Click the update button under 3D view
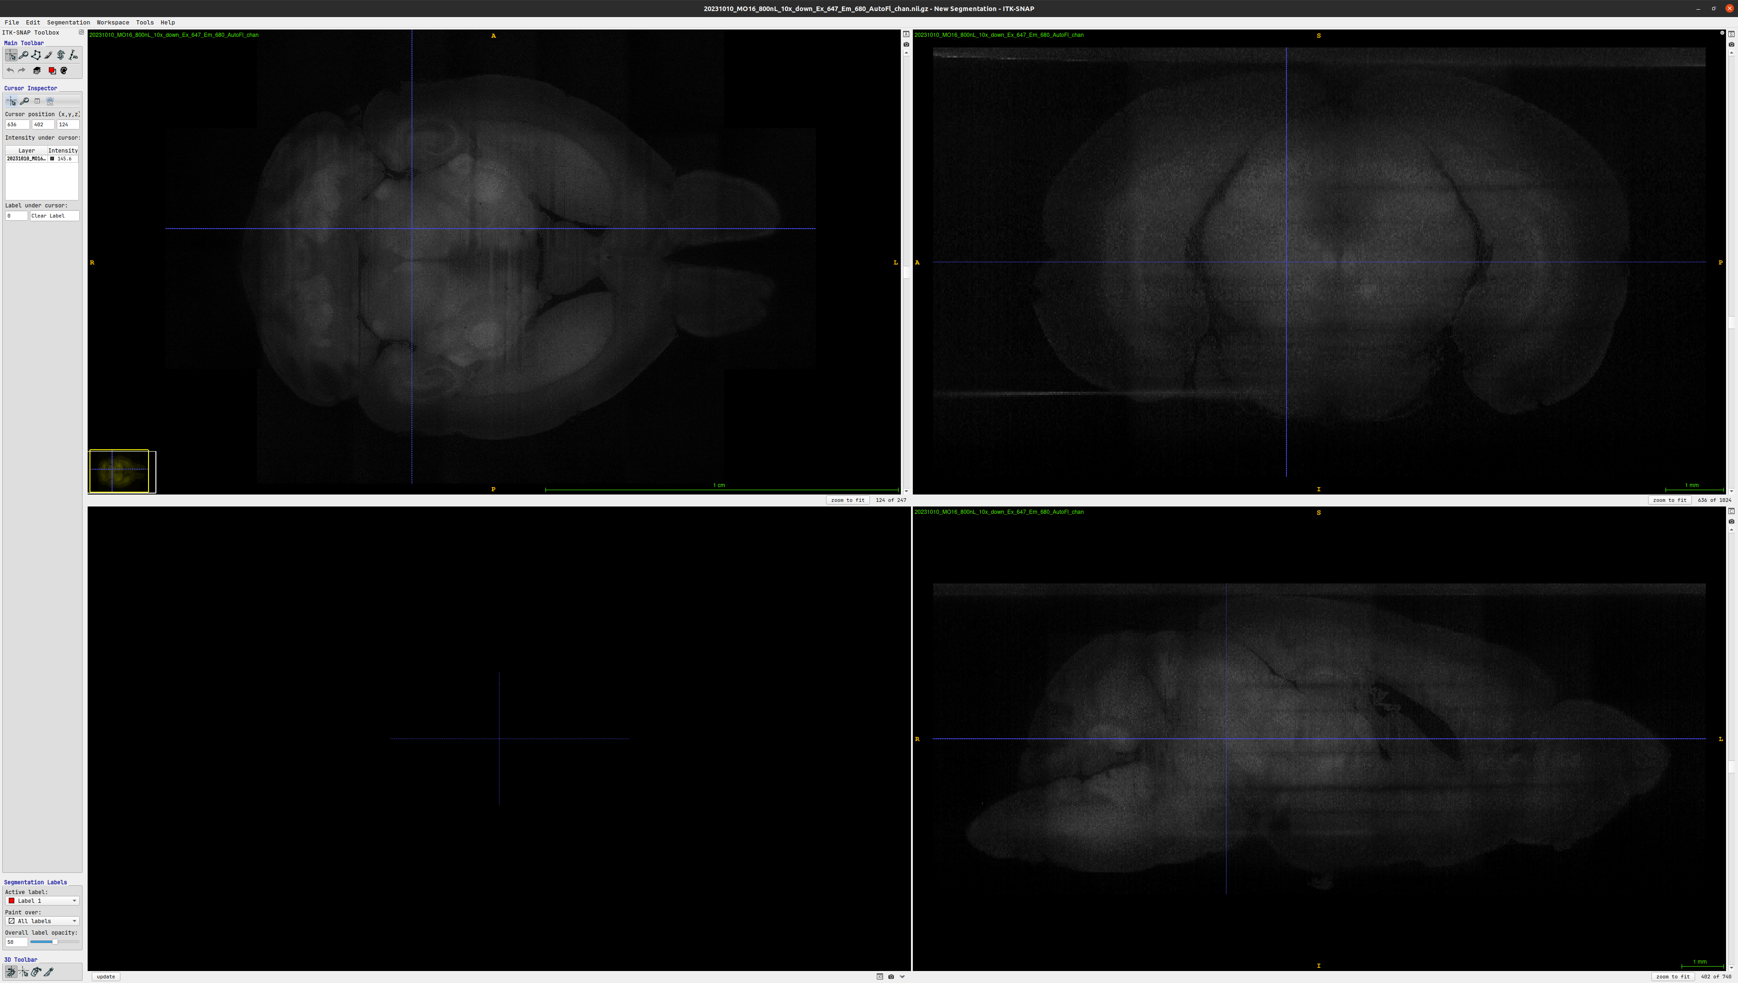Image resolution: width=1738 pixels, height=983 pixels. click(106, 976)
